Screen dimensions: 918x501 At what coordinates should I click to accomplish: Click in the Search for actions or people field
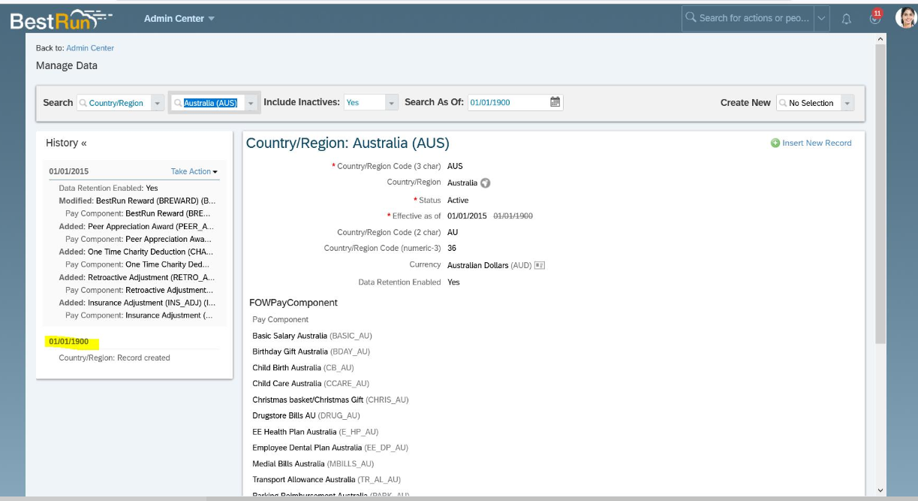[x=754, y=18]
